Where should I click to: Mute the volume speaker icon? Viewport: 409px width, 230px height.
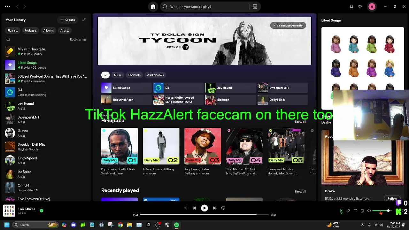(x=369, y=211)
